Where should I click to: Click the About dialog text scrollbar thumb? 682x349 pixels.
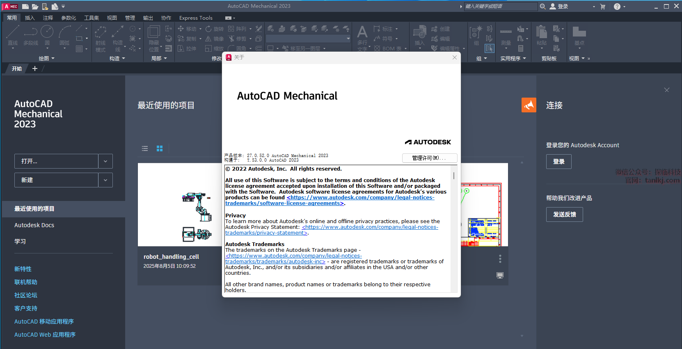click(x=453, y=176)
